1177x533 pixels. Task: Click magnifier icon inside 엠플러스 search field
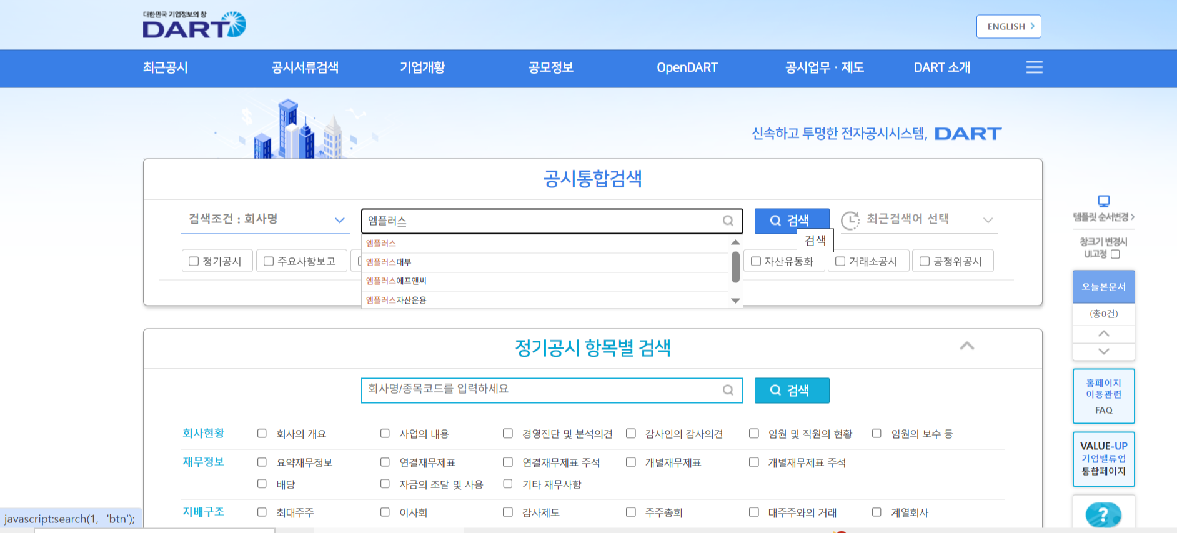(x=728, y=221)
